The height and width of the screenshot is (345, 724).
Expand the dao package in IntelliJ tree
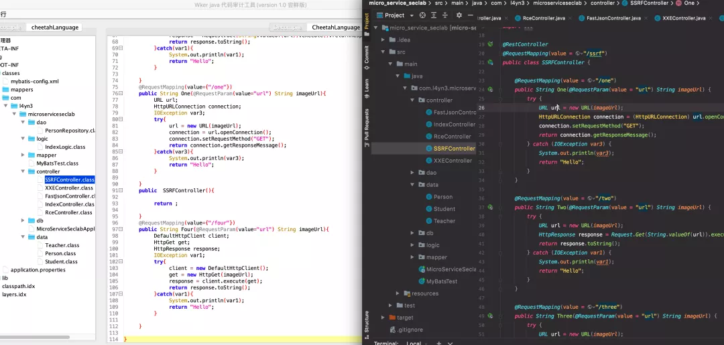412,173
